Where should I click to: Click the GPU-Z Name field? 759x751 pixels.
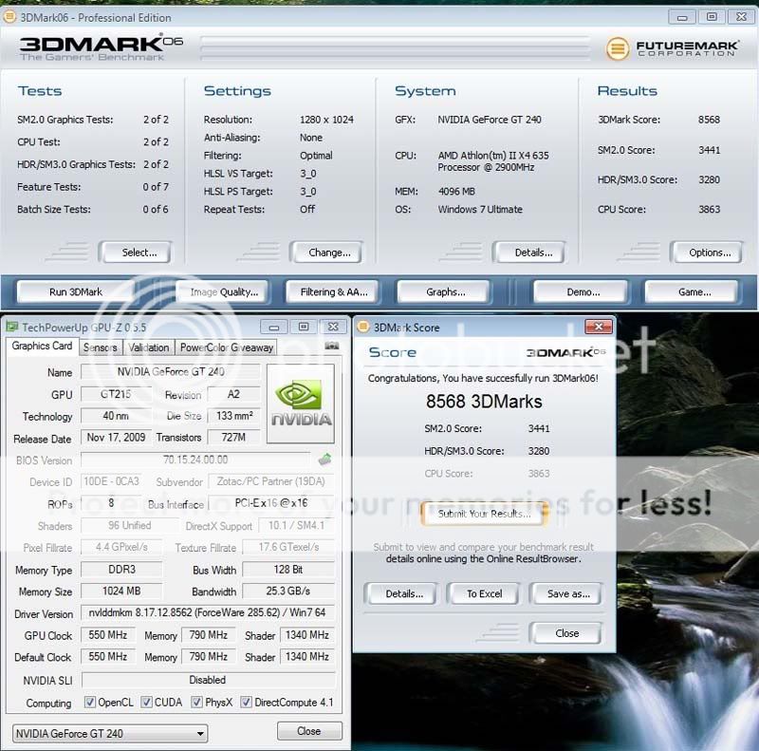tap(171, 371)
